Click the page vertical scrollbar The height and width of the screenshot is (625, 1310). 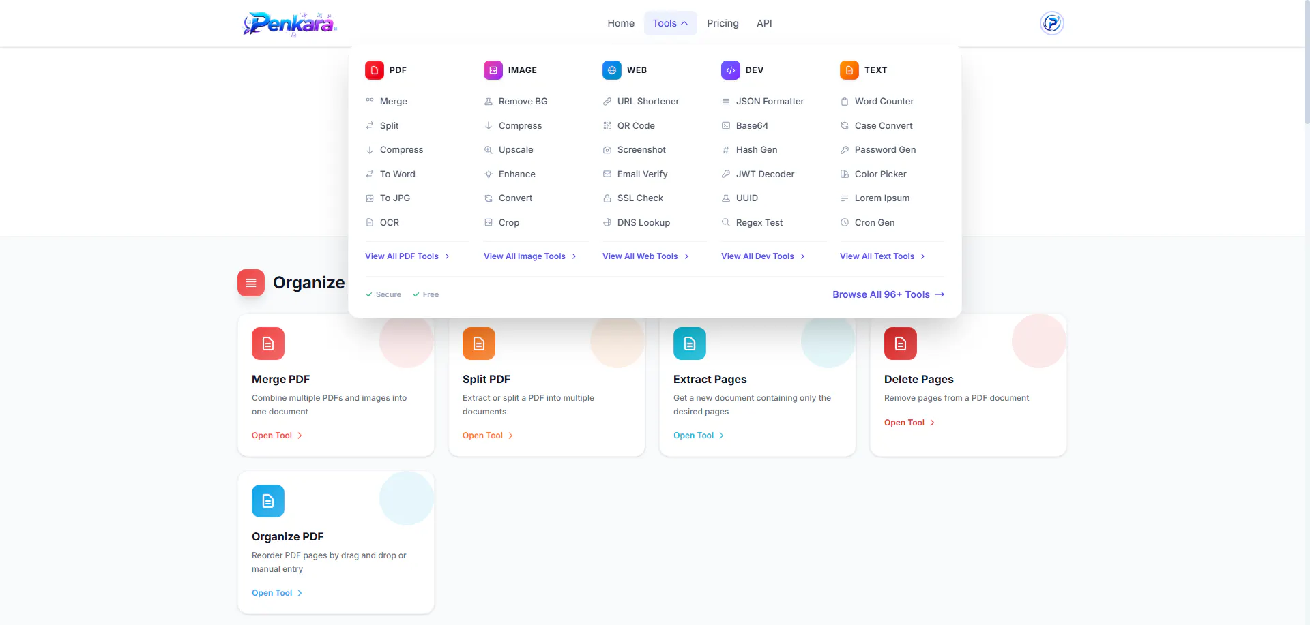click(1307, 63)
